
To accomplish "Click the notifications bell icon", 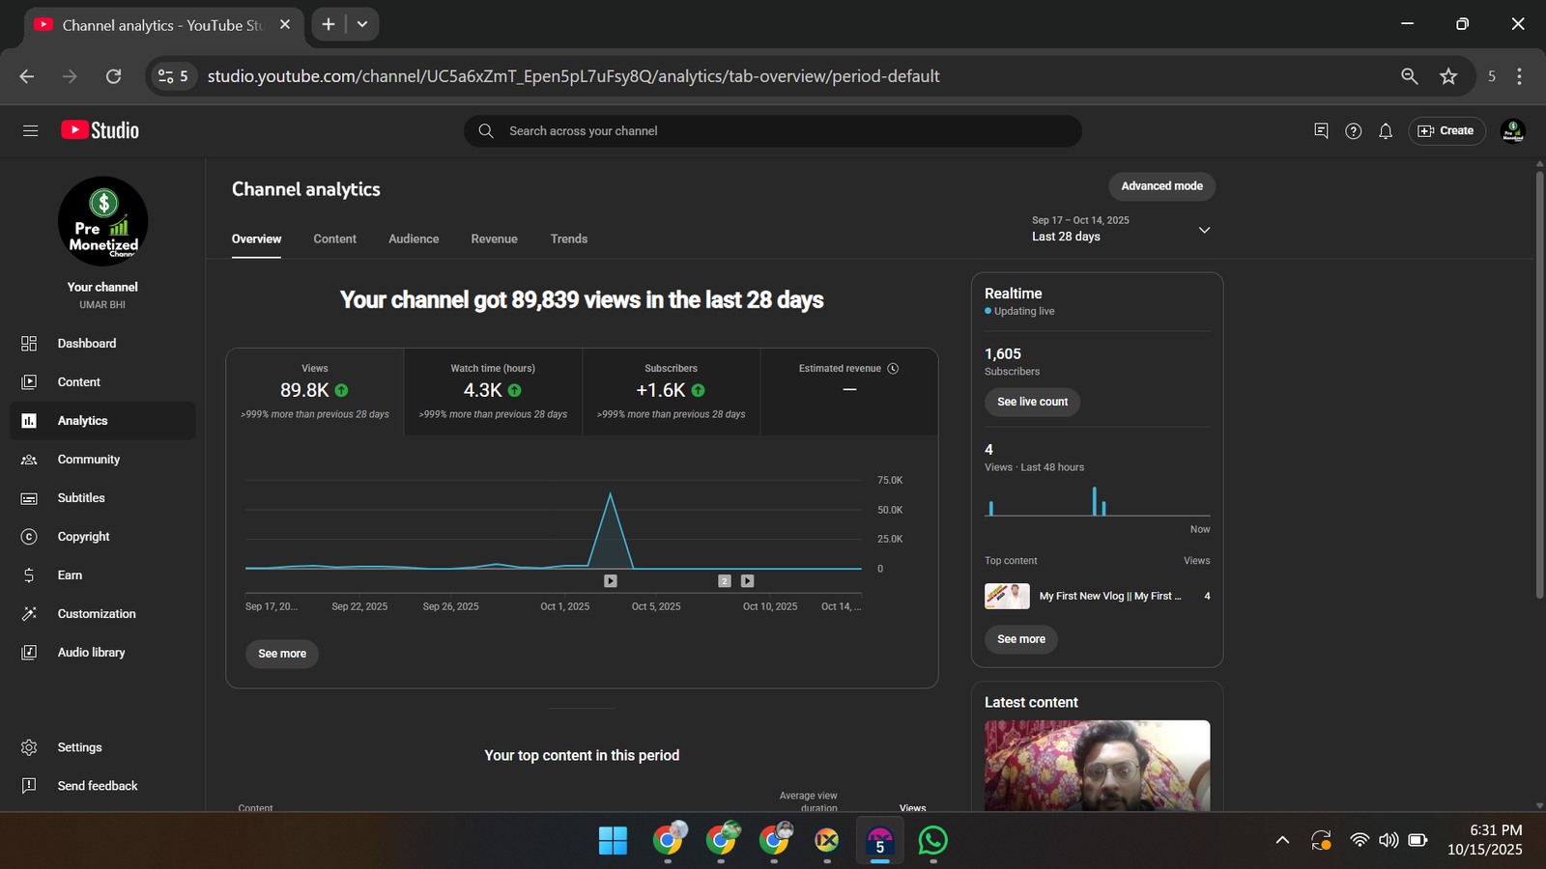I will pos(1385,131).
